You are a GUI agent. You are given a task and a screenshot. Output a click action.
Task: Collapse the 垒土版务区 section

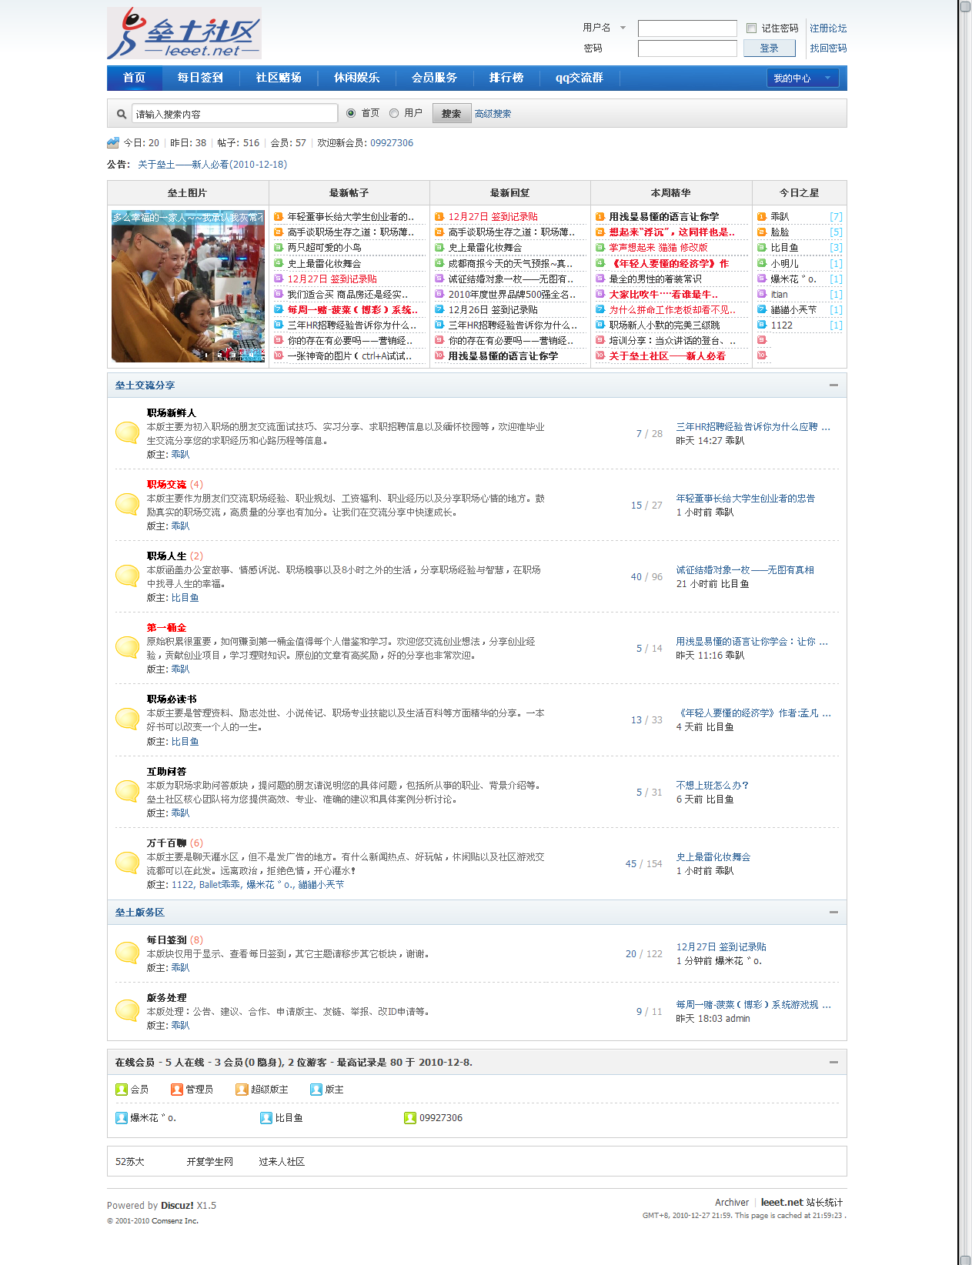click(833, 912)
